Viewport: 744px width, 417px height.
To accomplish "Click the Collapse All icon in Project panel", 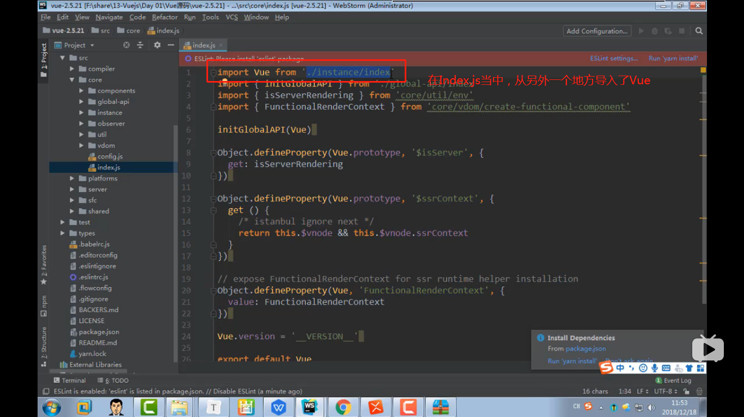I will pyautogui.click(x=140, y=45).
